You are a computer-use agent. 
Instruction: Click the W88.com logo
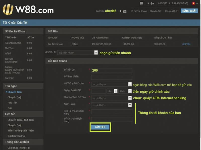28,10
